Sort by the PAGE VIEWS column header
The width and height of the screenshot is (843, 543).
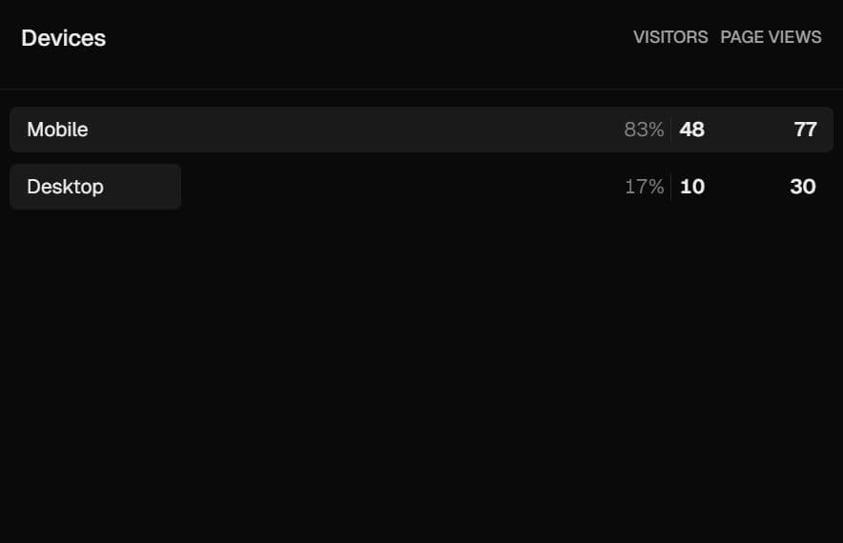(x=771, y=37)
